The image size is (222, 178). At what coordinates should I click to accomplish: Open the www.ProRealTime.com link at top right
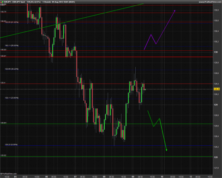tap(210, 2)
